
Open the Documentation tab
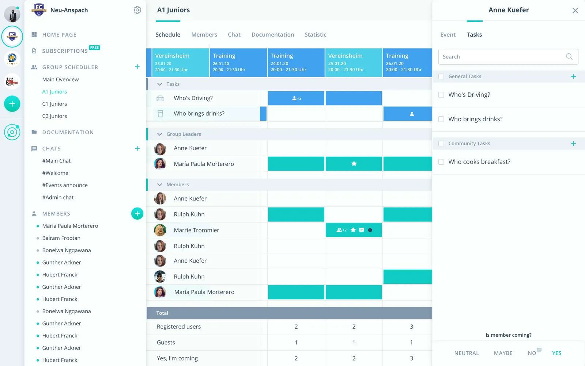pos(273,35)
